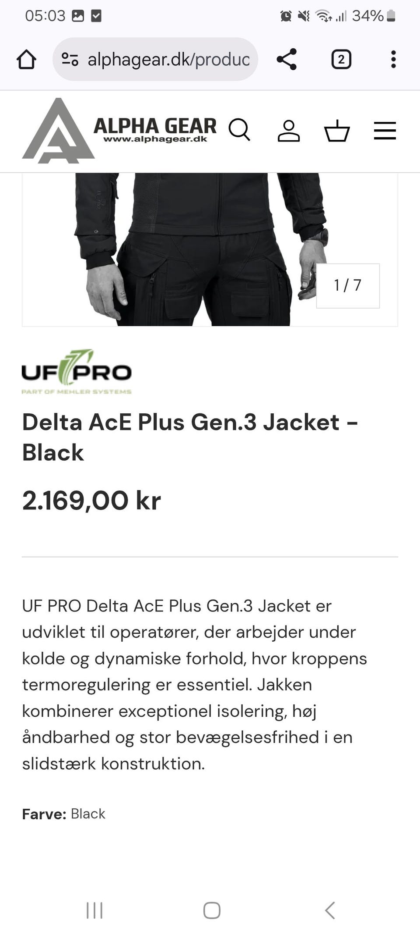View the shopping basket

click(337, 131)
